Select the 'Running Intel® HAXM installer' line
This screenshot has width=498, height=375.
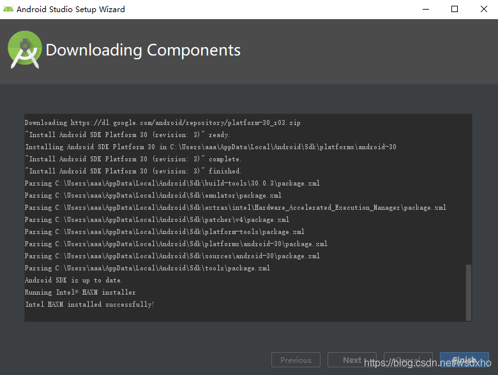[x=80, y=292]
